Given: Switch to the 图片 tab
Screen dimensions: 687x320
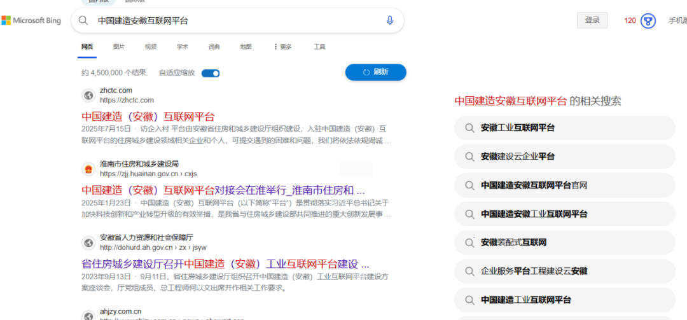Looking at the screenshot, I should pyautogui.click(x=119, y=47).
